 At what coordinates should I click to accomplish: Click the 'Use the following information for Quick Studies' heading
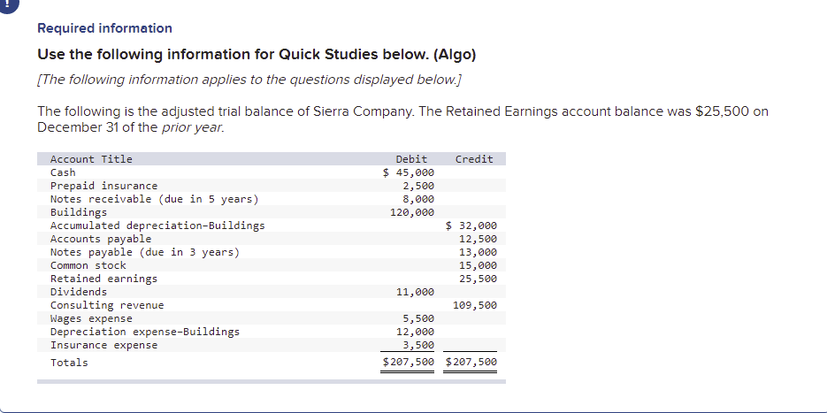(x=257, y=55)
